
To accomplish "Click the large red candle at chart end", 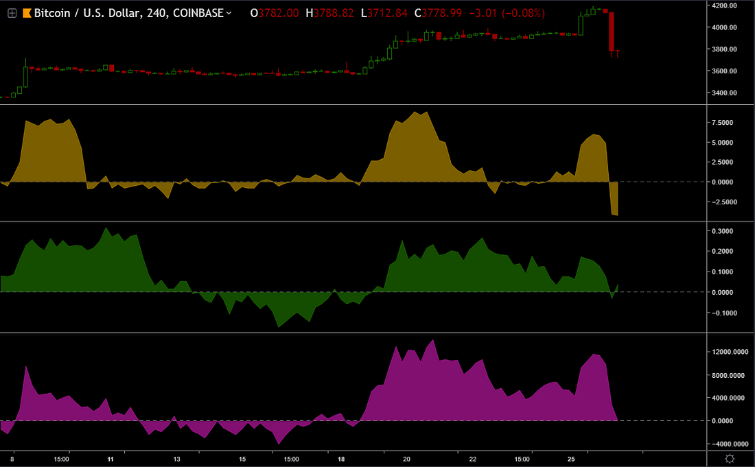I will click(x=612, y=32).
